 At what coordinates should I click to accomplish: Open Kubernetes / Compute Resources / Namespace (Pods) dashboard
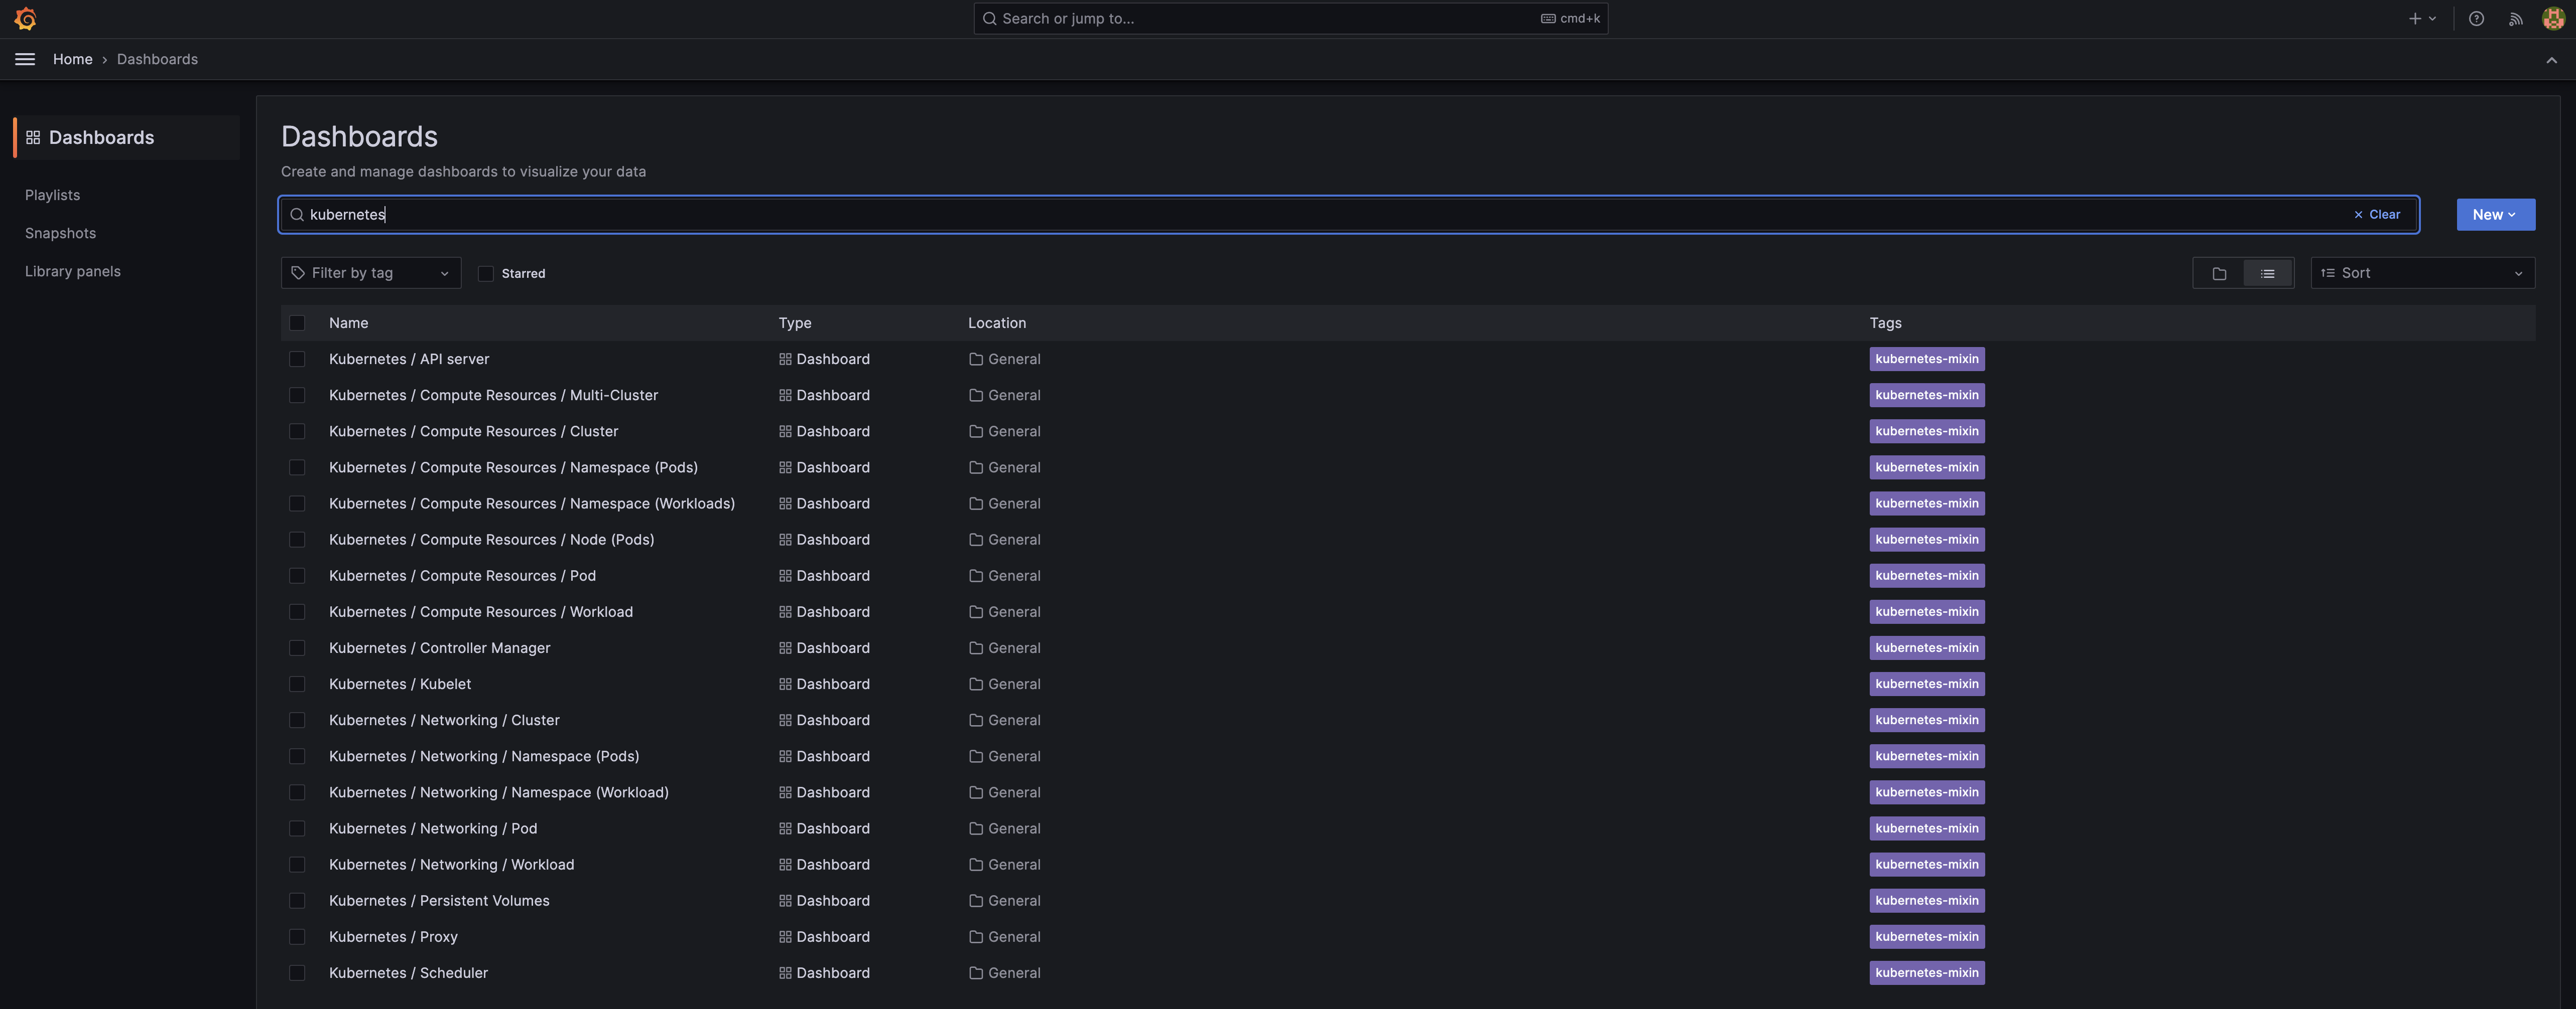pos(513,467)
